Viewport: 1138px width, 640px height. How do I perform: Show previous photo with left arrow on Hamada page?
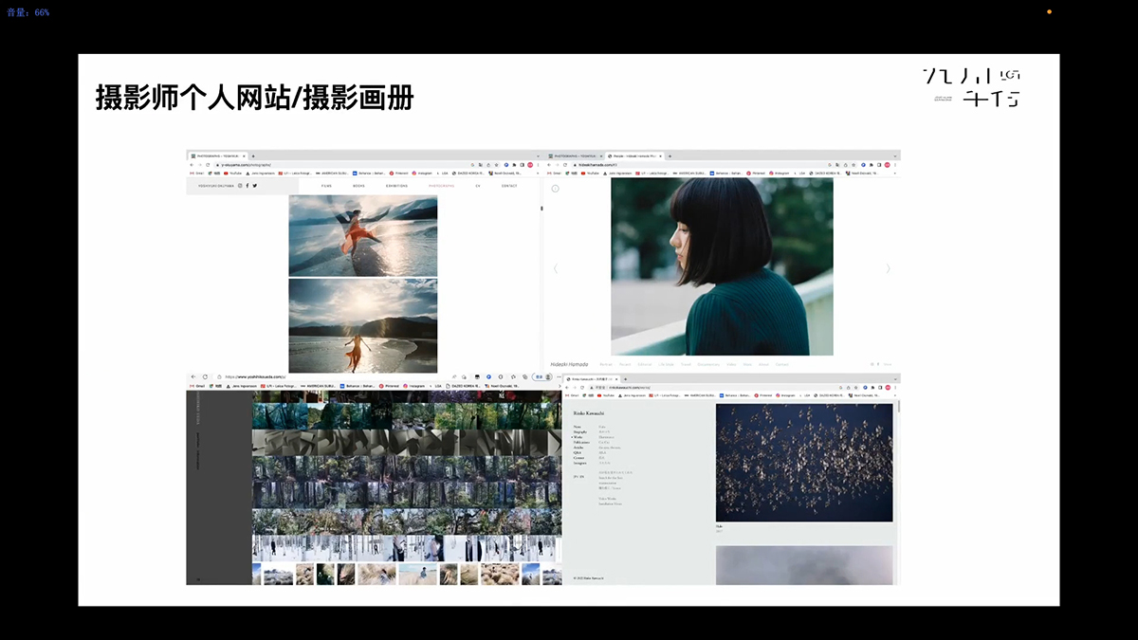(x=555, y=268)
